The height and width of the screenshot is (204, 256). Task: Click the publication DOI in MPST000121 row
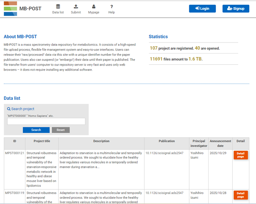pos(164,153)
